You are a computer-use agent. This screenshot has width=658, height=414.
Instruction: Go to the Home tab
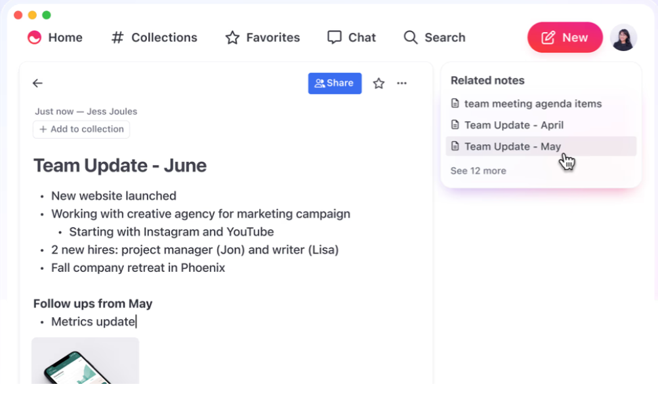[55, 38]
